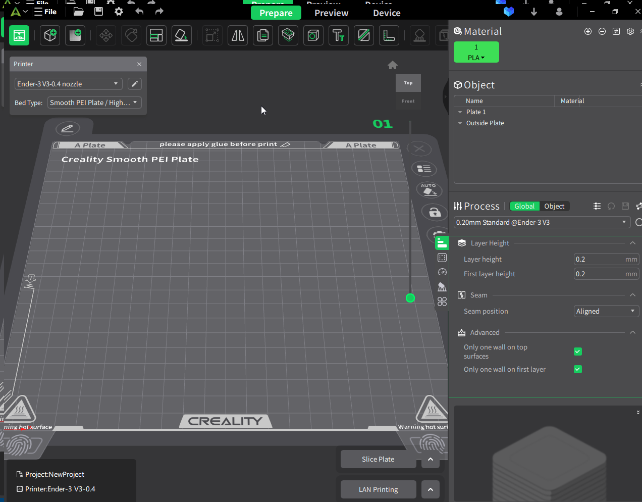Select the green process category side icon
This screenshot has height=502, width=642.
tap(442, 243)
